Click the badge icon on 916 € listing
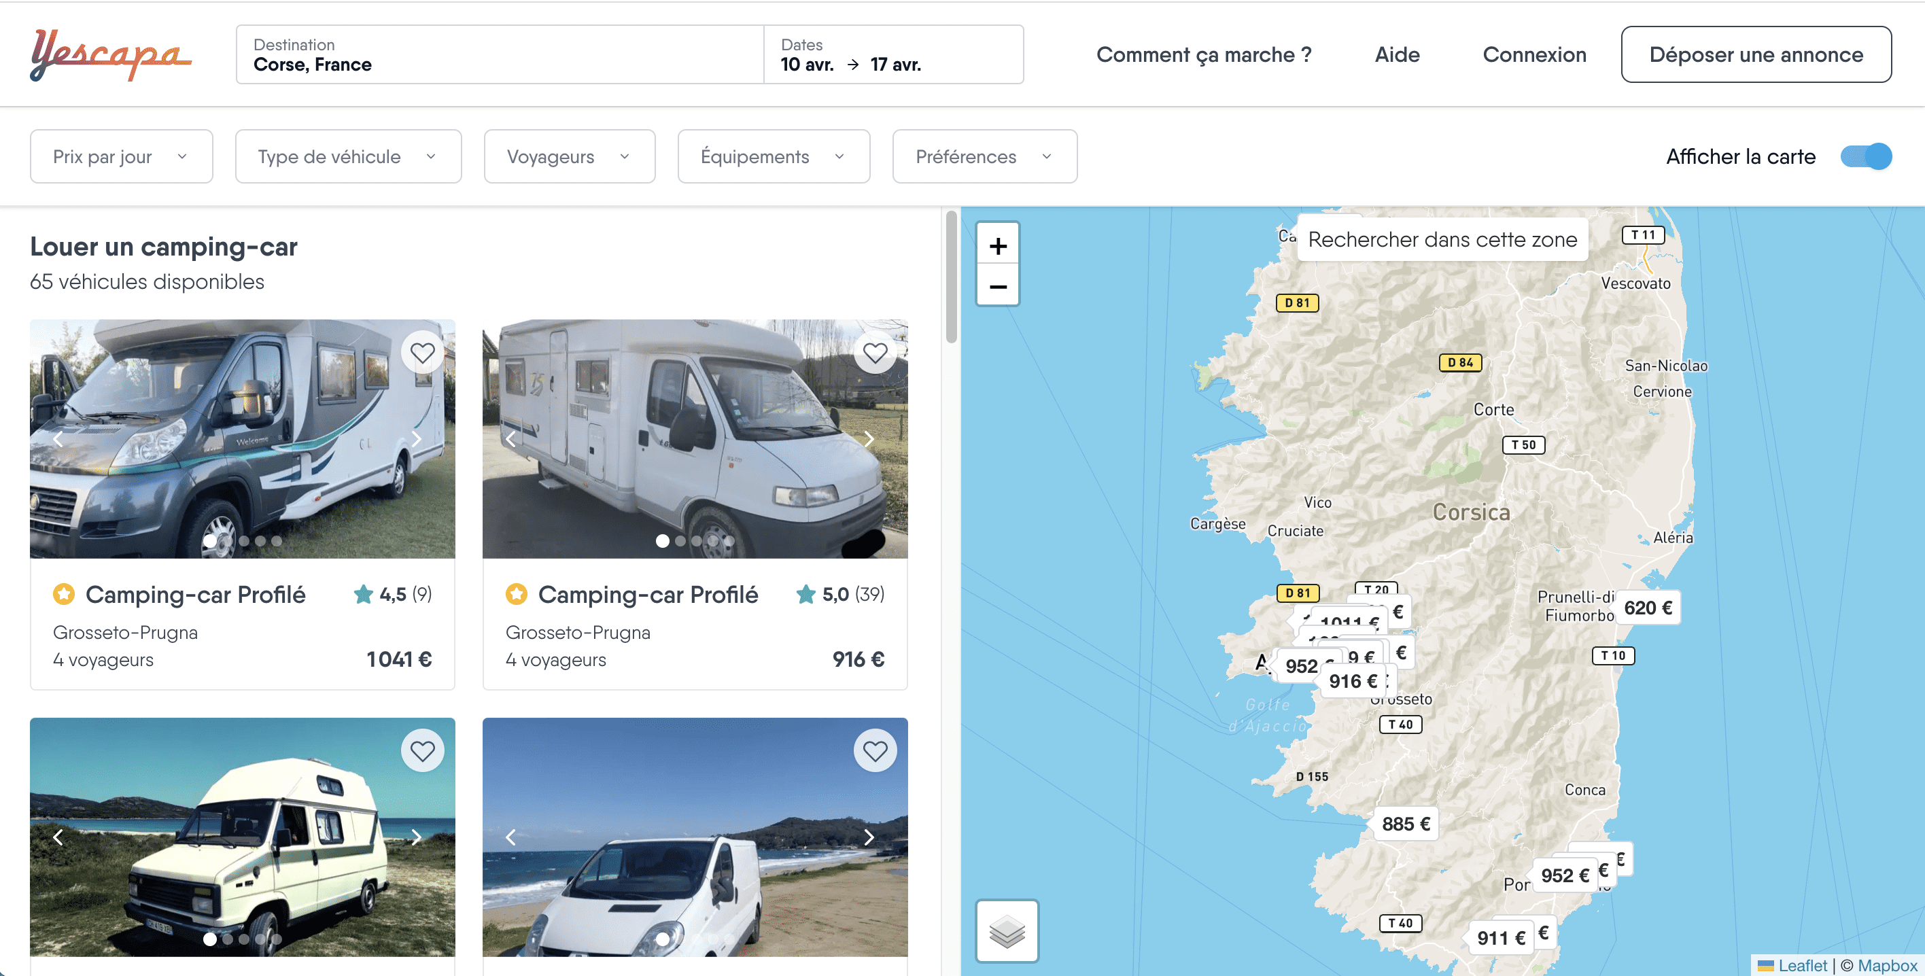This screenshot has height=976, width=1925. coord(517,594)
